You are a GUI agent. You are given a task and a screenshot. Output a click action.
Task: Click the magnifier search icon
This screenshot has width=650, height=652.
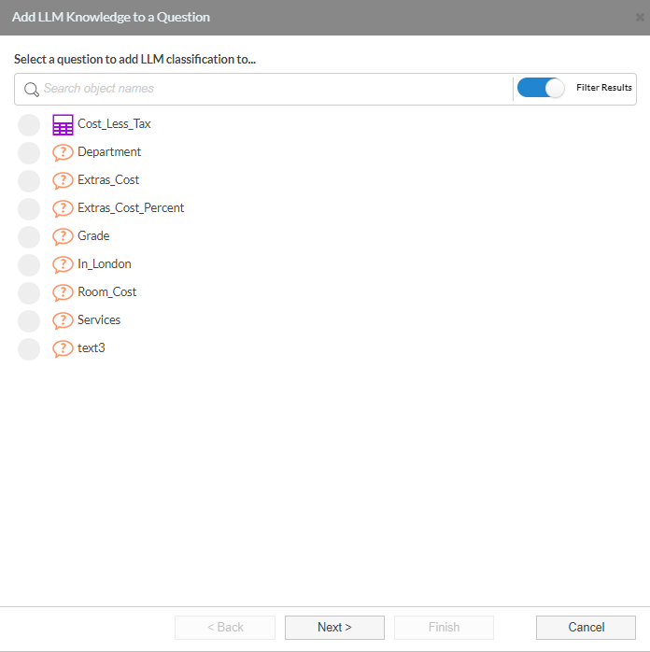pyautogui.click(x=32, y=89)
